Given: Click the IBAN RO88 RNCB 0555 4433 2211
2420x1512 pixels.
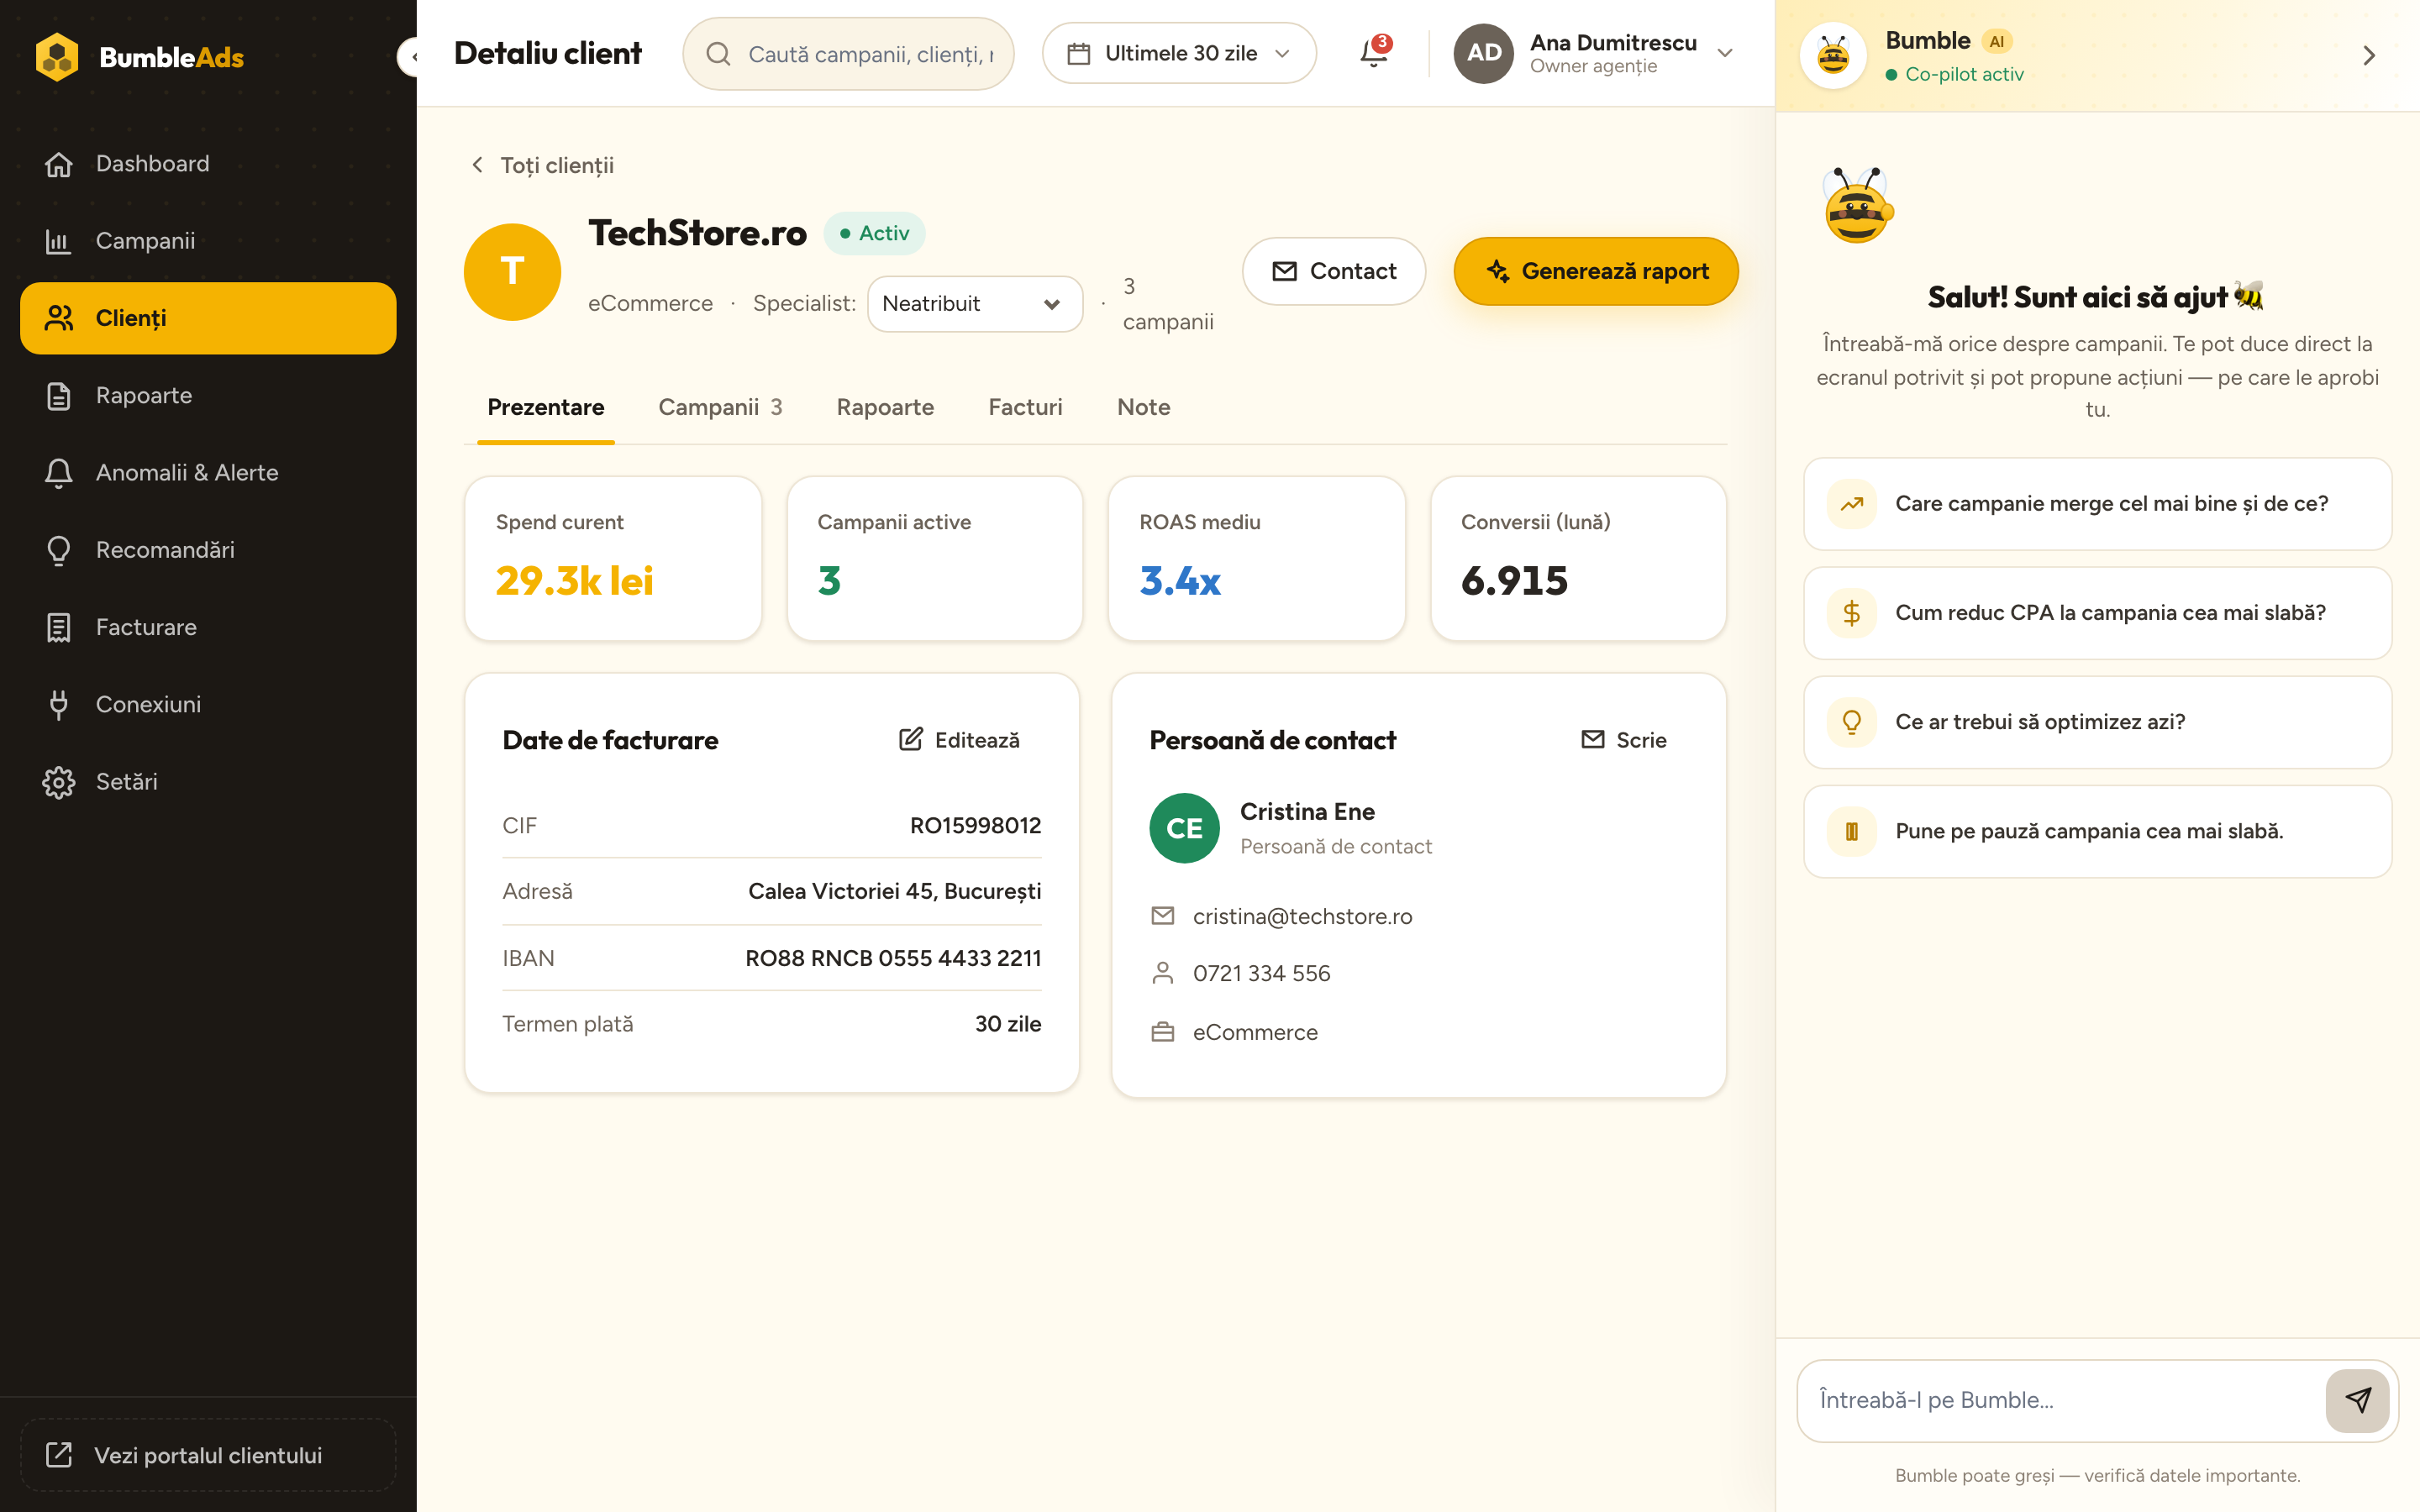Looking at the screenshot, I should point(893,958).
